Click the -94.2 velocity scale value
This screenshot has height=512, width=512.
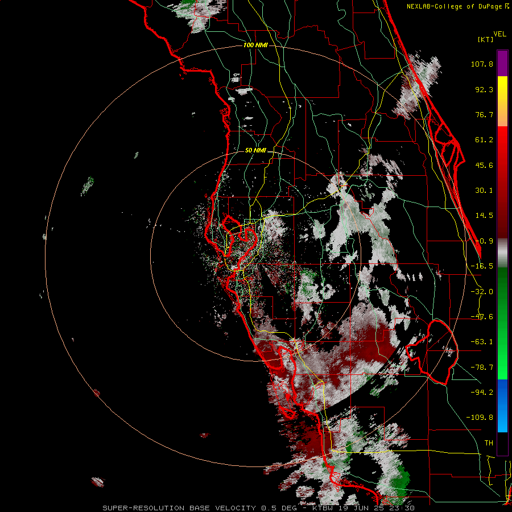tap(482, 392)
